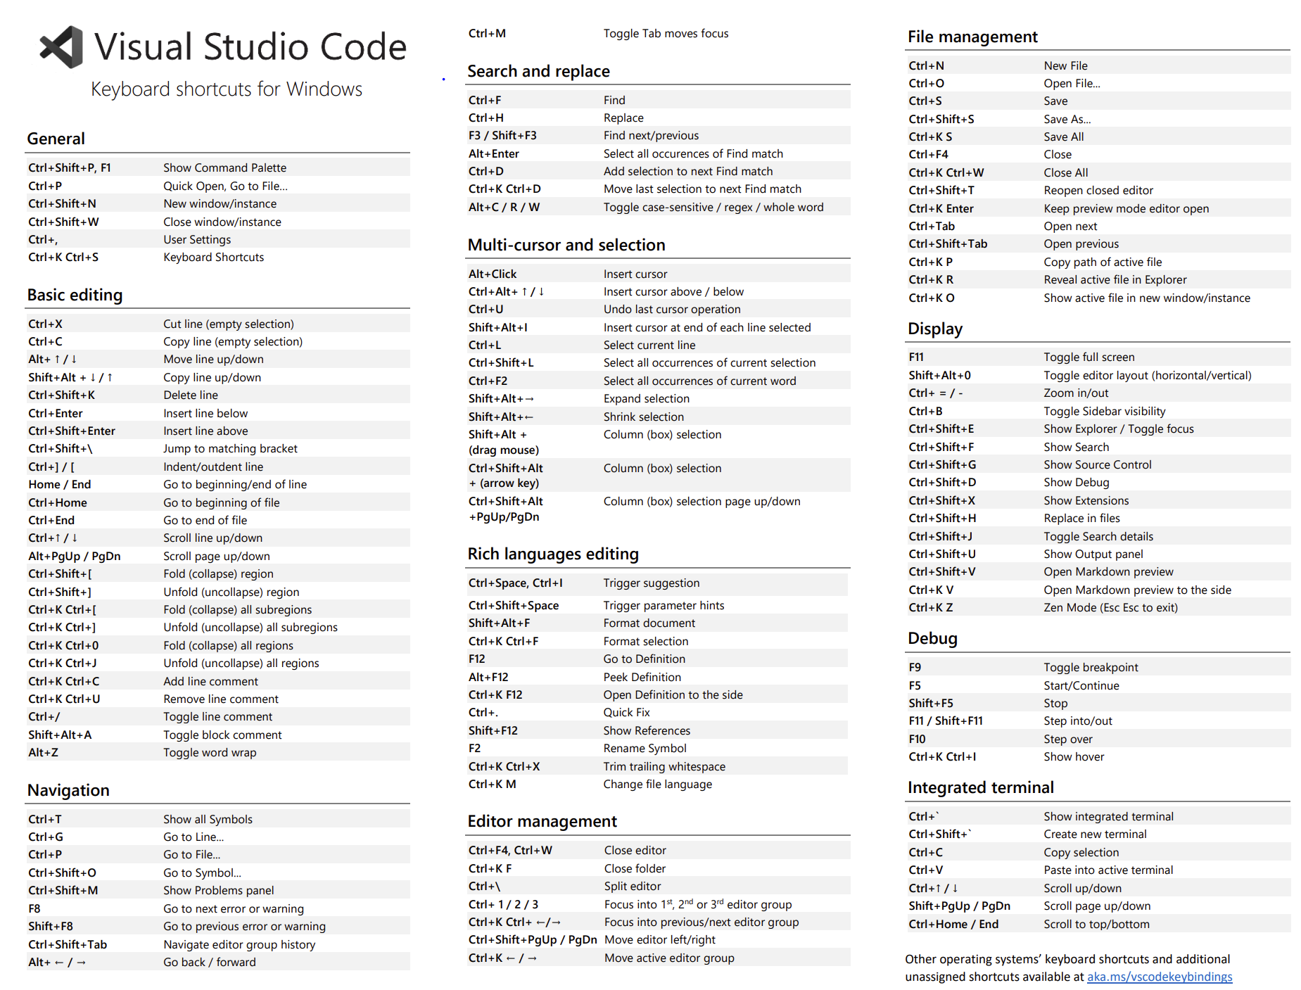The height and width of the screenshot is (990, 1301).
Task: Click 'Show hover' description
Action: pos(1074,756)
